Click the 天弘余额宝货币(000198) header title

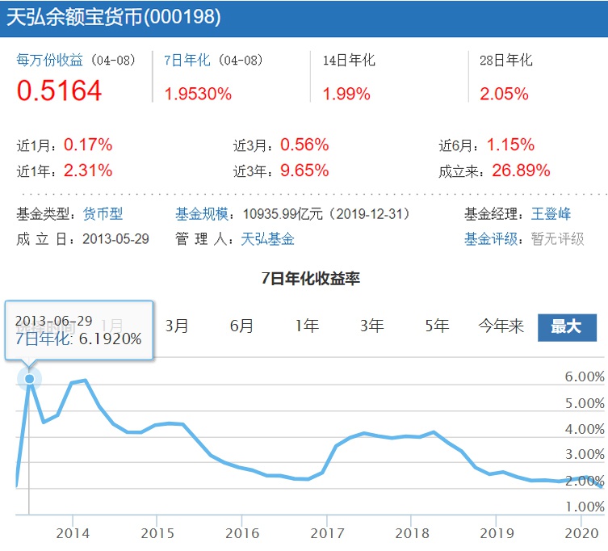pyautogui.click(x=114, y=17)
